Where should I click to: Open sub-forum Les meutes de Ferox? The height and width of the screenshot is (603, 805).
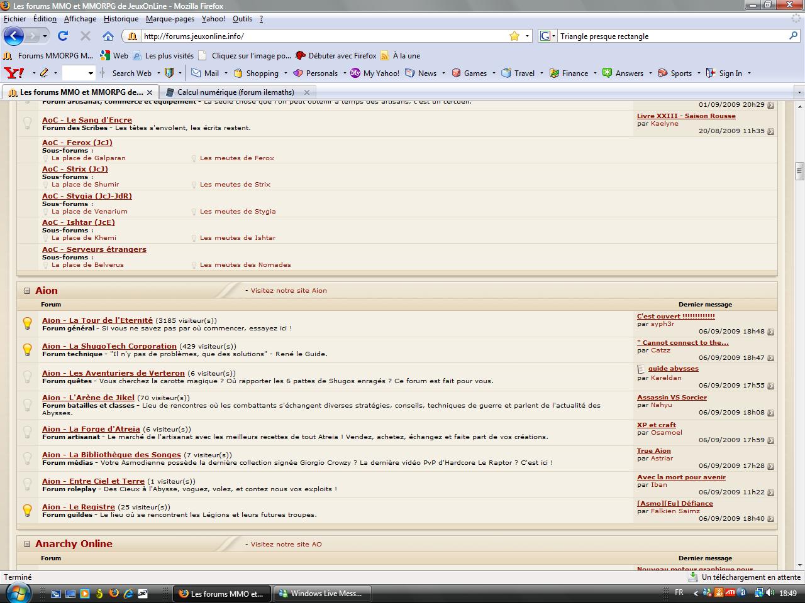point(237,158)
